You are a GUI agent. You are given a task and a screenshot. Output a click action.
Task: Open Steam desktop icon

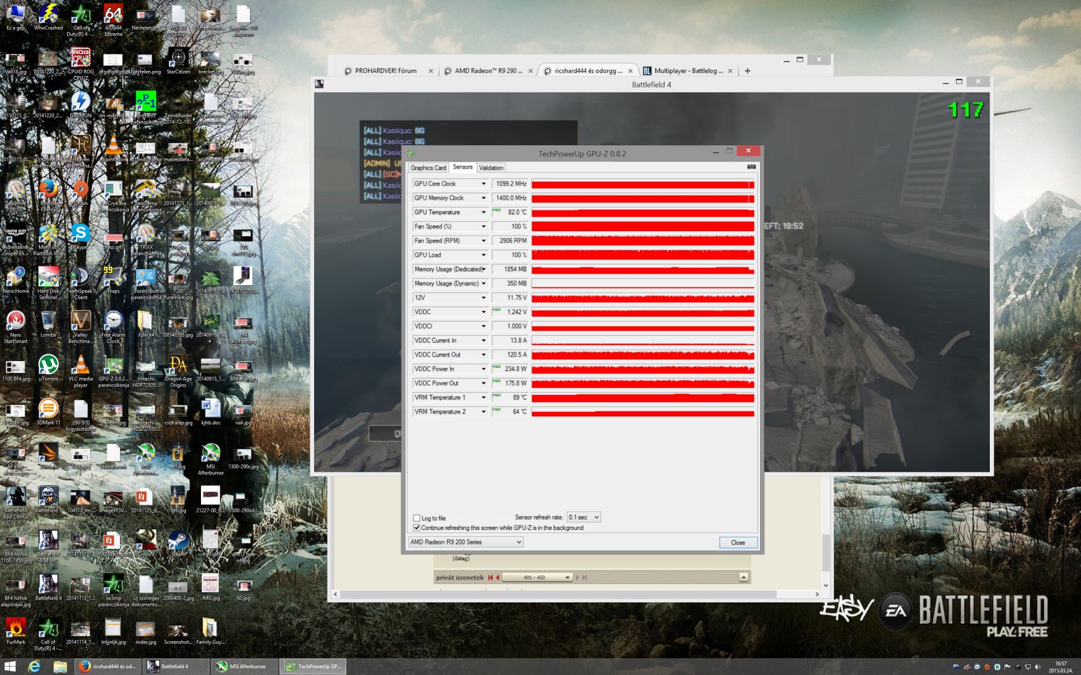(x=178, y=543)
